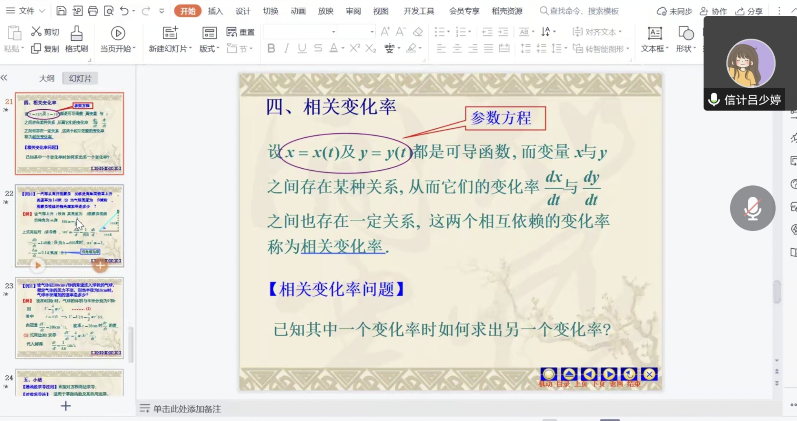Toggle bold formatting

(271, 49)
